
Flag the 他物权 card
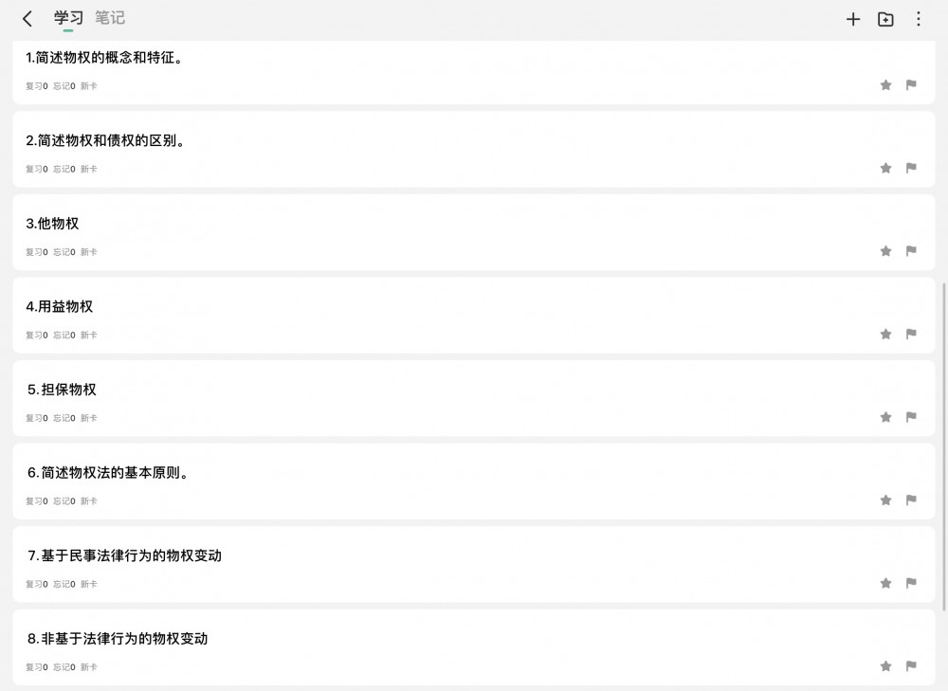[x=911, y=251]
